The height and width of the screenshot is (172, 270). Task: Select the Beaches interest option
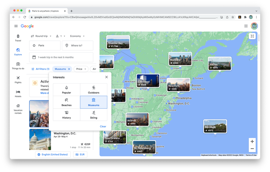(x=66, y=102)
